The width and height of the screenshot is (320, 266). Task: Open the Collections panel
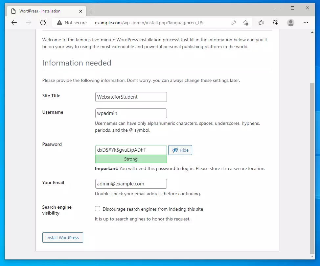coord(276,23)
